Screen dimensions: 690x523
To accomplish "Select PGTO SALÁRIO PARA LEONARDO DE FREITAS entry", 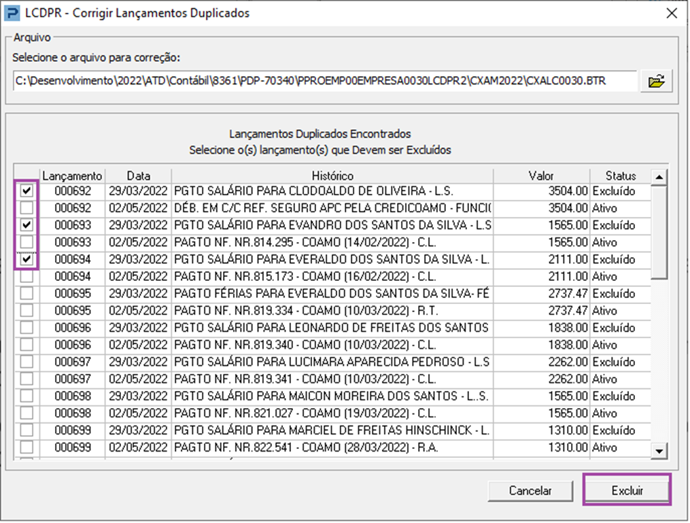I will point(332,328).
